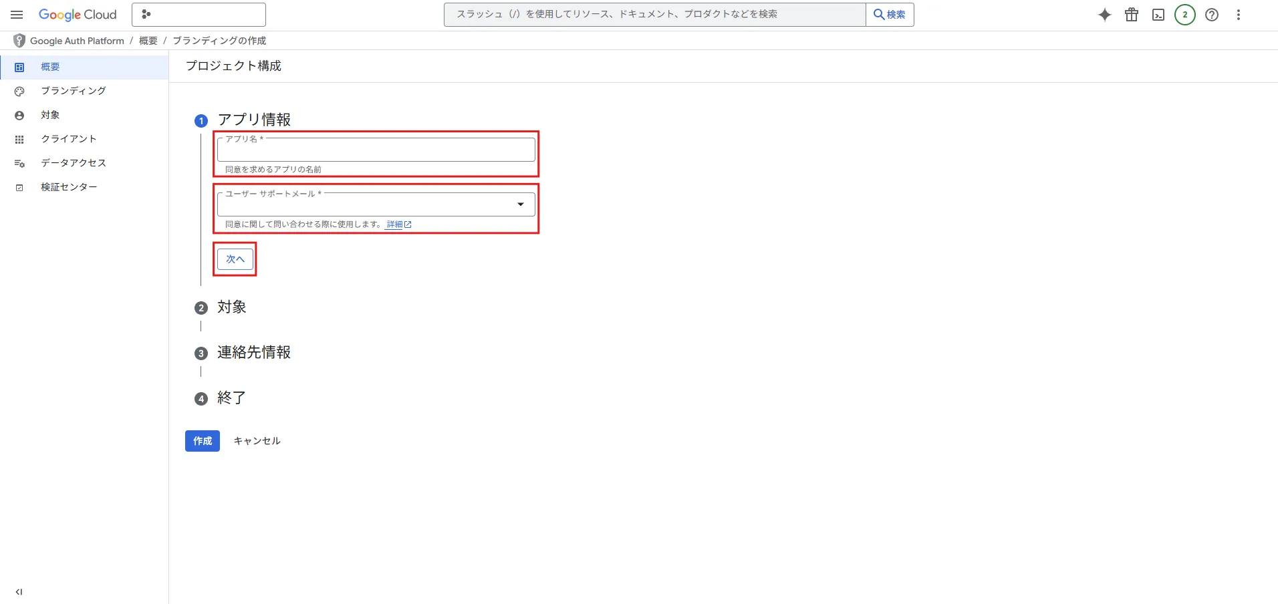Click the Google Auth Platform shield icon

[x=19, y=41]
